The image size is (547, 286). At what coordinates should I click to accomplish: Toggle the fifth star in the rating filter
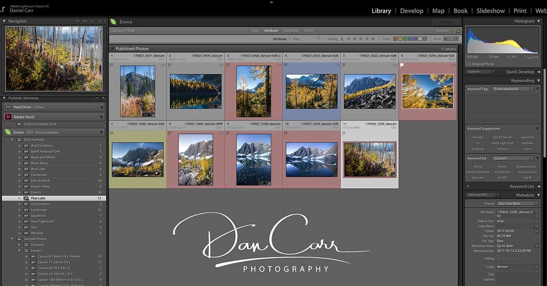373,39
